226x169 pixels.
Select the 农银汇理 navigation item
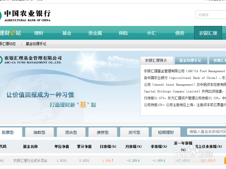[x=208, y=33]
